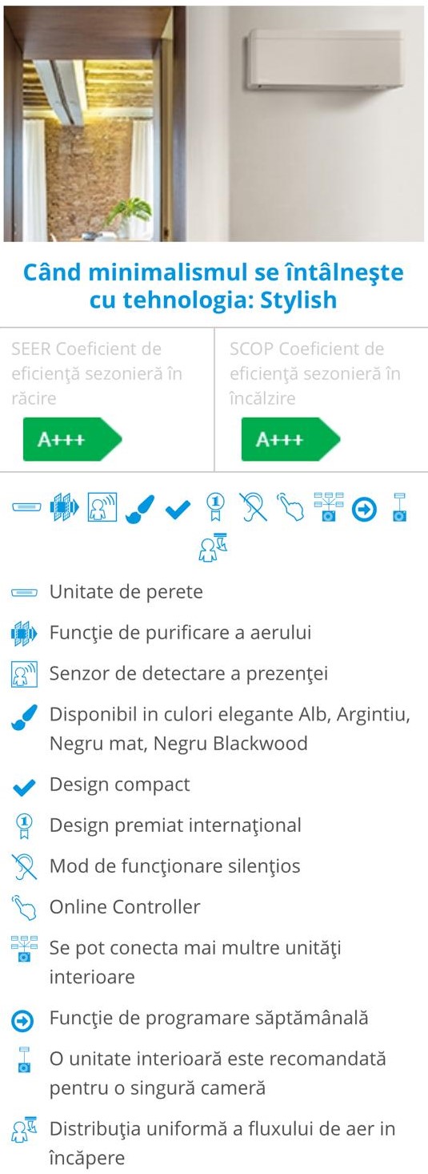Click the multi-unit connection icon in row
The height and width of the screenshot is (1174, 428).
pyautogui.click(x=328, y=507)
